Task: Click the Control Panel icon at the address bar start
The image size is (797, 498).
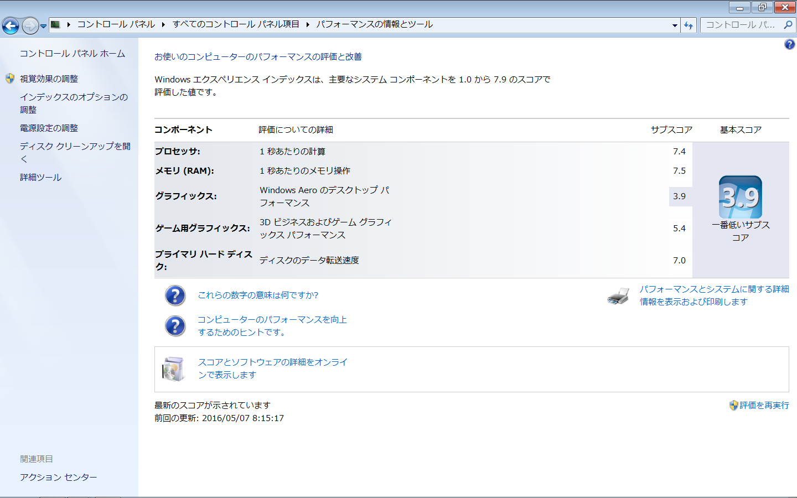Action: tap(55, 25)
